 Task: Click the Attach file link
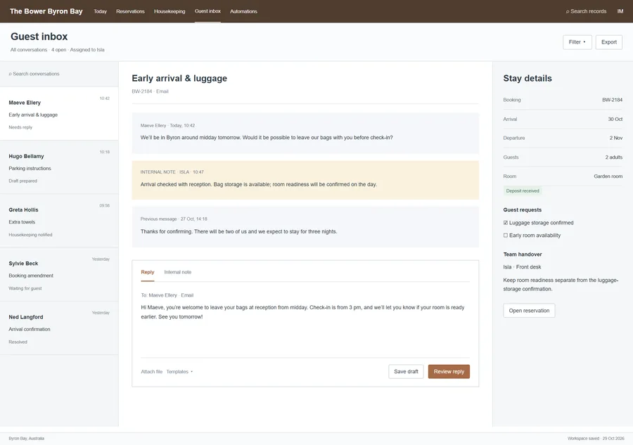151,372
